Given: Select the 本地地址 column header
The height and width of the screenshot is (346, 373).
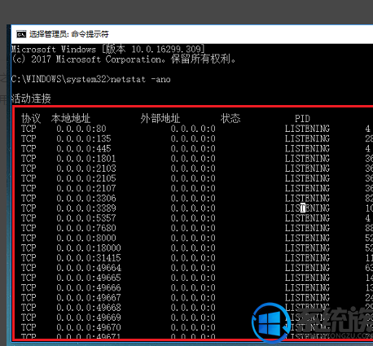Looking at the screenshot, I should (71, 119).
